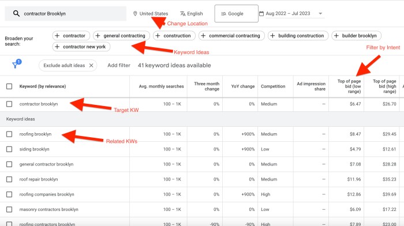
Task: Click plus icon on contractor new york chip
Action: (x=58, y=47)
